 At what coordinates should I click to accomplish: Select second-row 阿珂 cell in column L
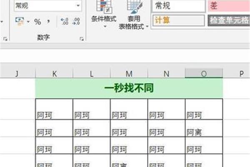(x=92, y=128)
